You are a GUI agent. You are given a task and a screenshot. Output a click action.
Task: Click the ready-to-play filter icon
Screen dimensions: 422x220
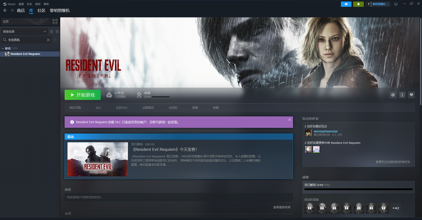(x=57, y=32)
